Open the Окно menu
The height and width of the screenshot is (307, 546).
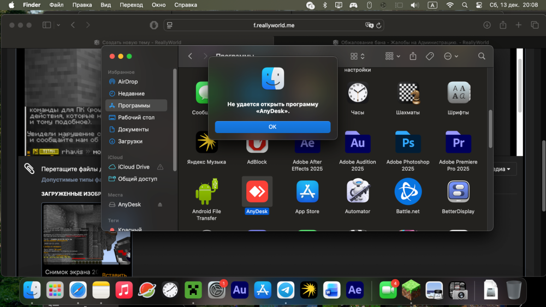(x=158, y=5)
